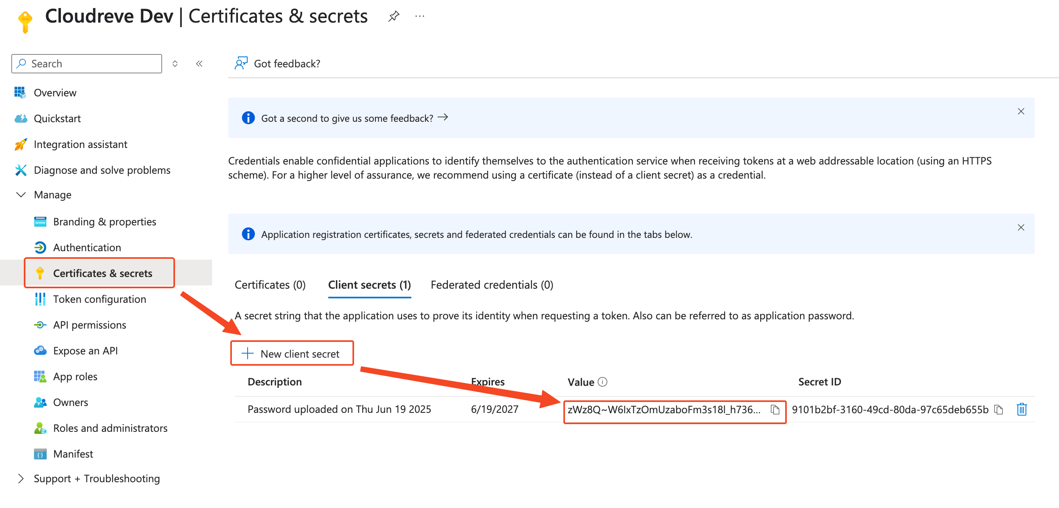Viewport: 1059px width, 508px height.
Task: Click the New client secret button
Action: click(292, 353)
